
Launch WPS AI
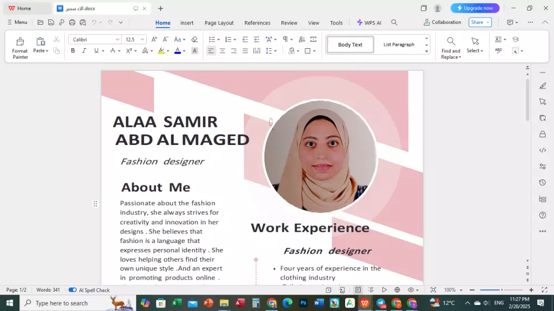point(369,23)
